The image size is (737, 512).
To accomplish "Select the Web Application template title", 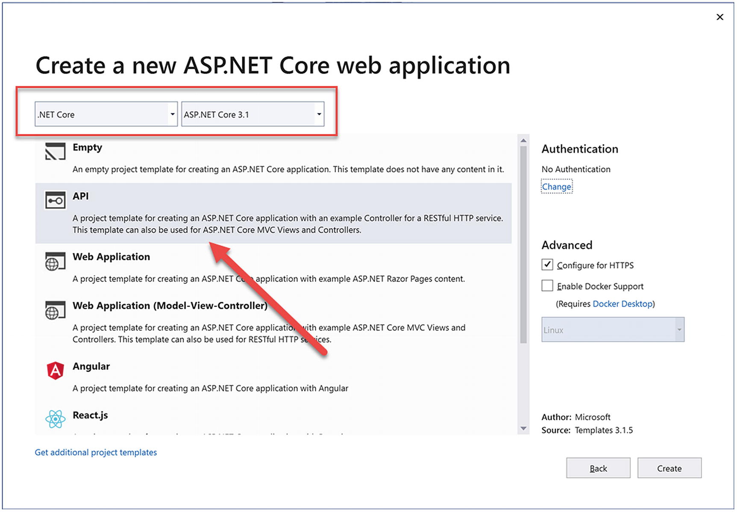I will [111, 257].
